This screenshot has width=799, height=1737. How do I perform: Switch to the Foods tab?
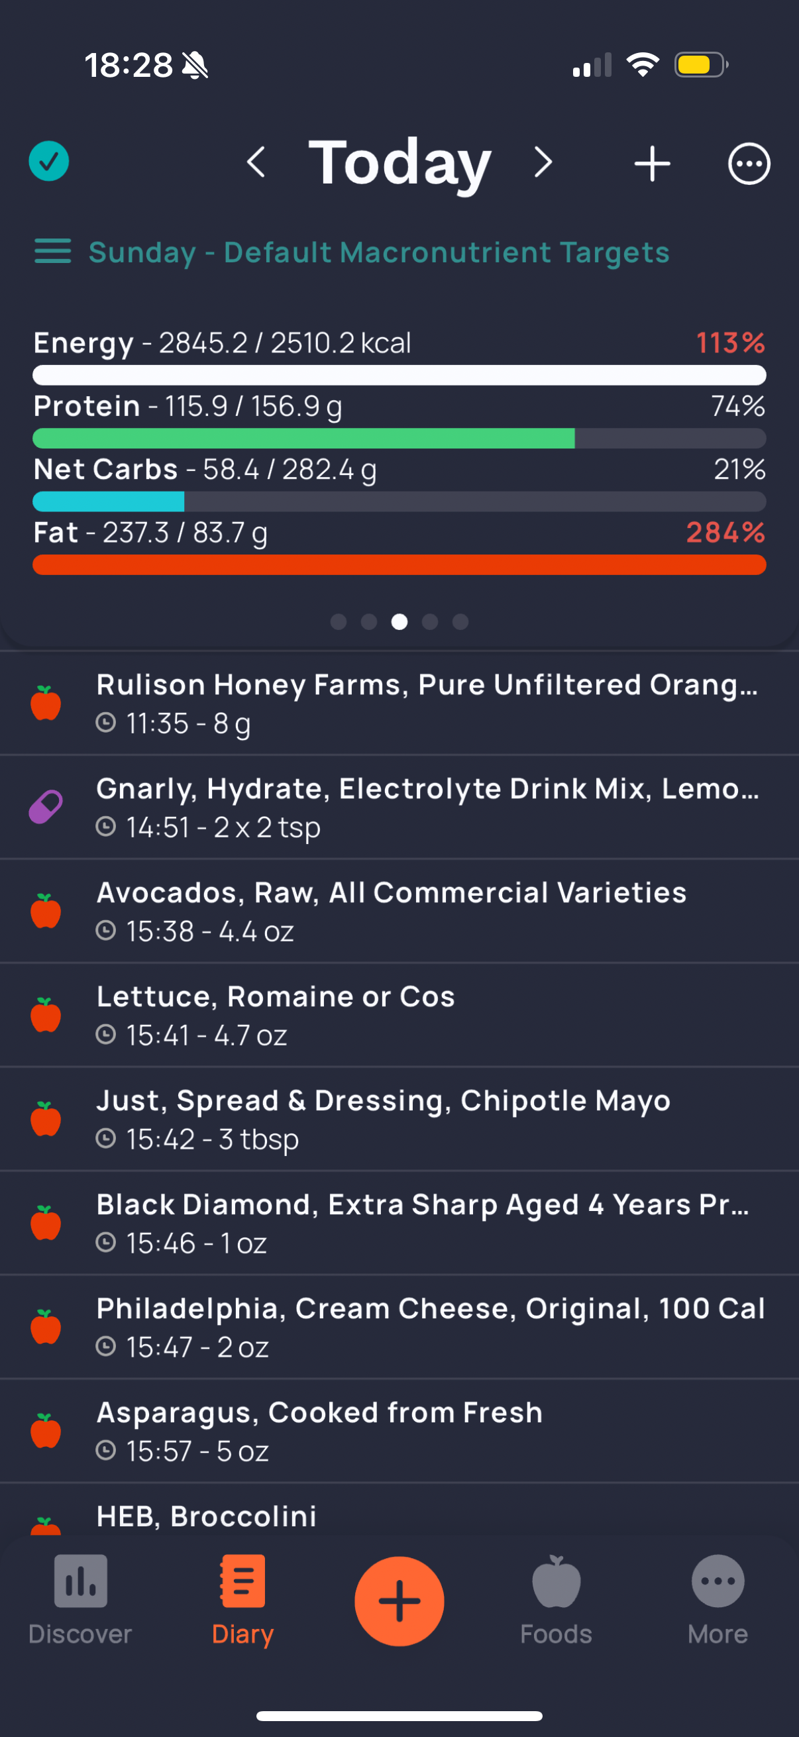(556, 1599)
